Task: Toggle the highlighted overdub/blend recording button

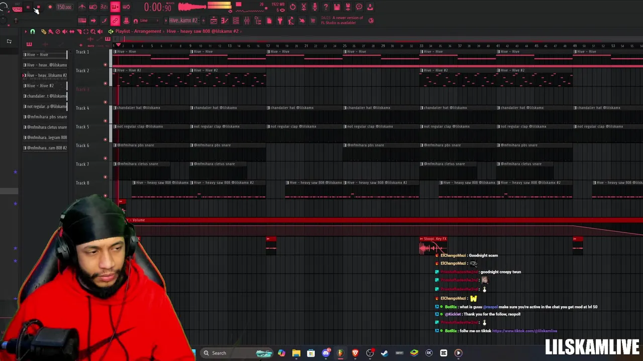Action: pos(115,7)
